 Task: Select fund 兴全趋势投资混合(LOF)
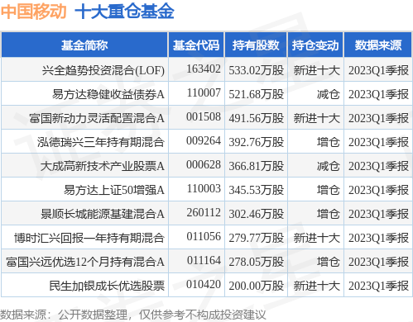click(103, 70)
